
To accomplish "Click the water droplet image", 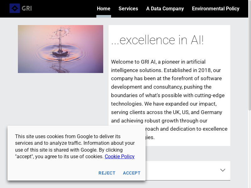I will pyautogui.click(x=61, y=49).
